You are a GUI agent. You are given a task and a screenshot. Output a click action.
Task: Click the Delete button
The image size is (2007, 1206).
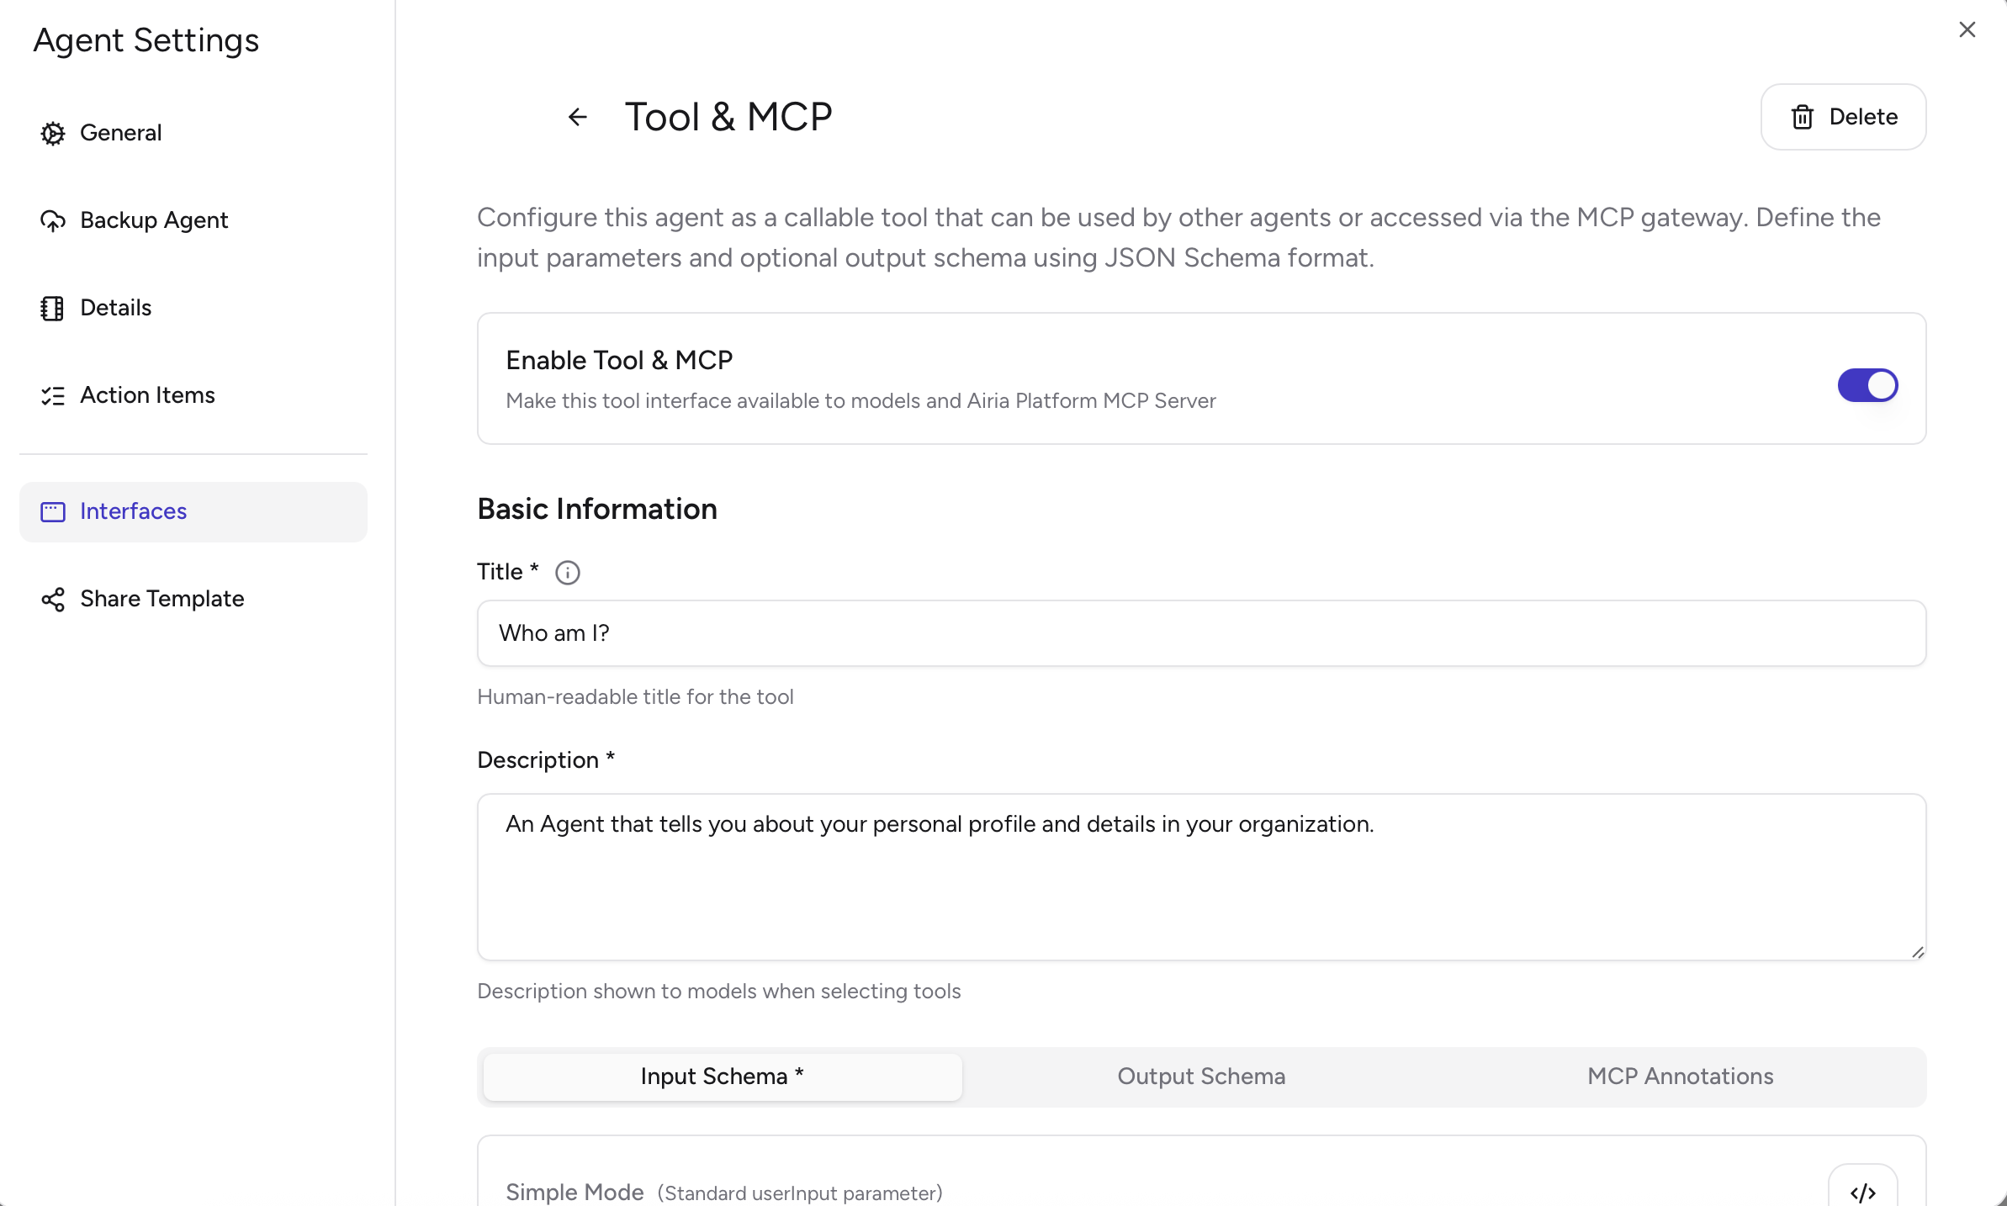tap(1844, 117)
